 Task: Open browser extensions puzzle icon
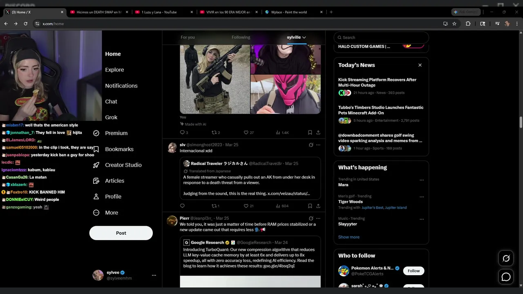coord(468,24)
